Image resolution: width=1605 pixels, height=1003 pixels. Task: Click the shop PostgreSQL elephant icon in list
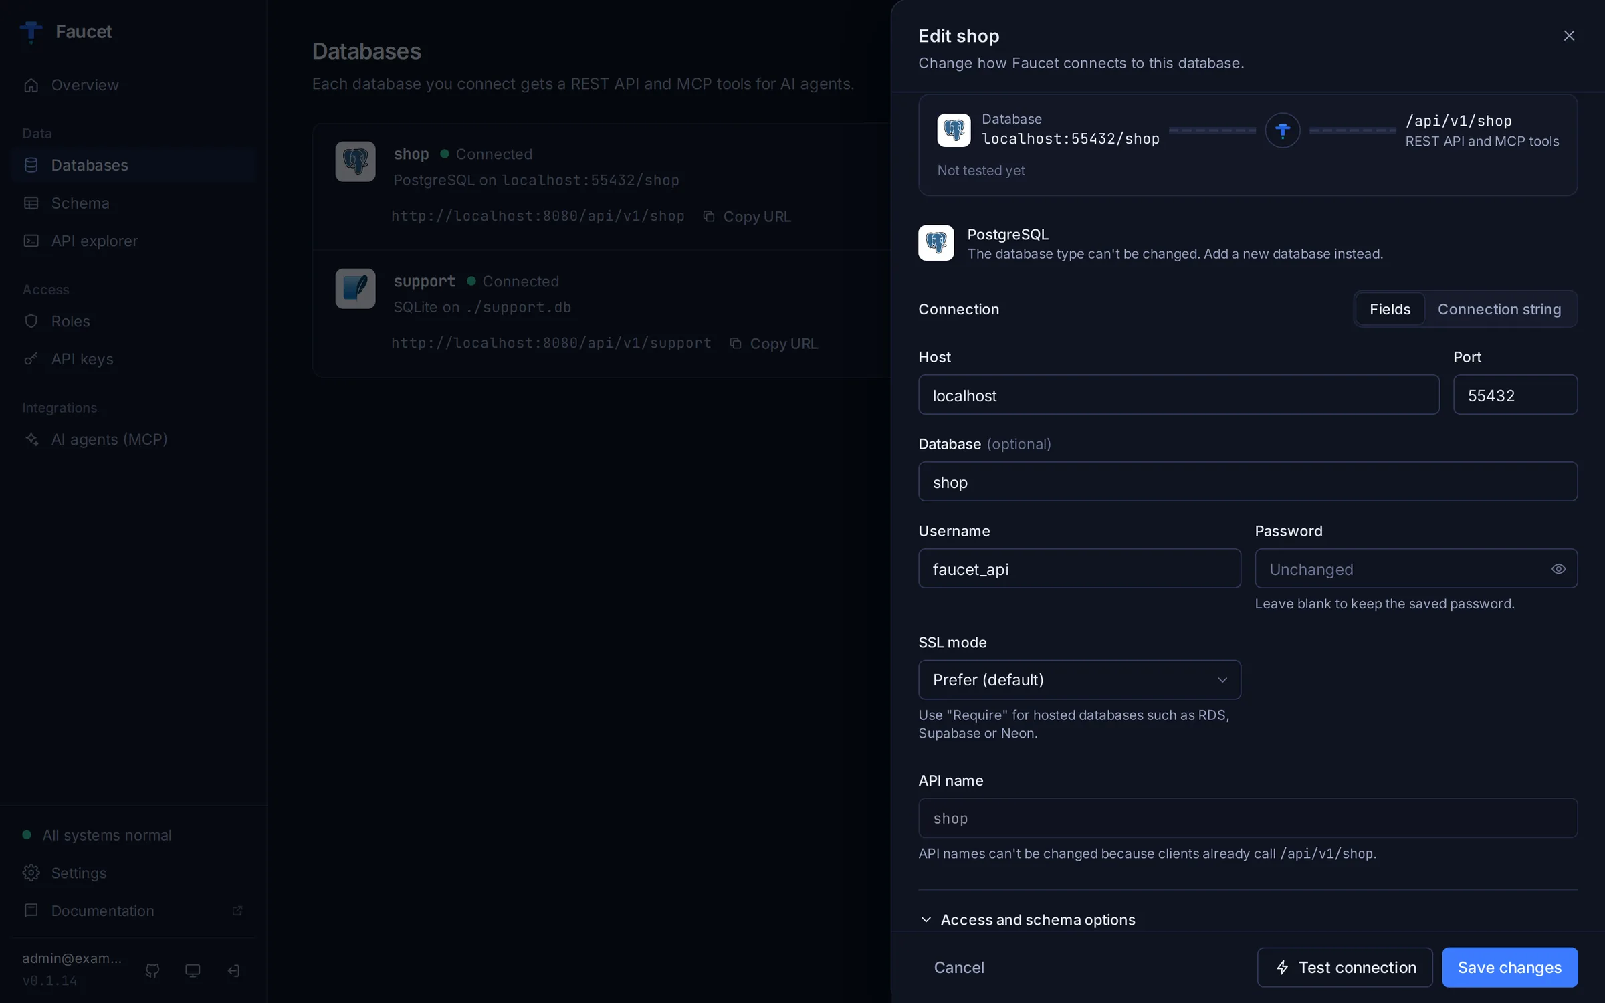pyautogui.click(x=355, y=161)
